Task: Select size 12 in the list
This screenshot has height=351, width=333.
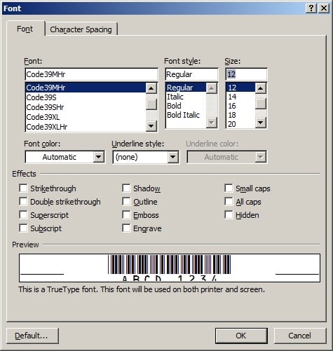Action: [240, 88]
